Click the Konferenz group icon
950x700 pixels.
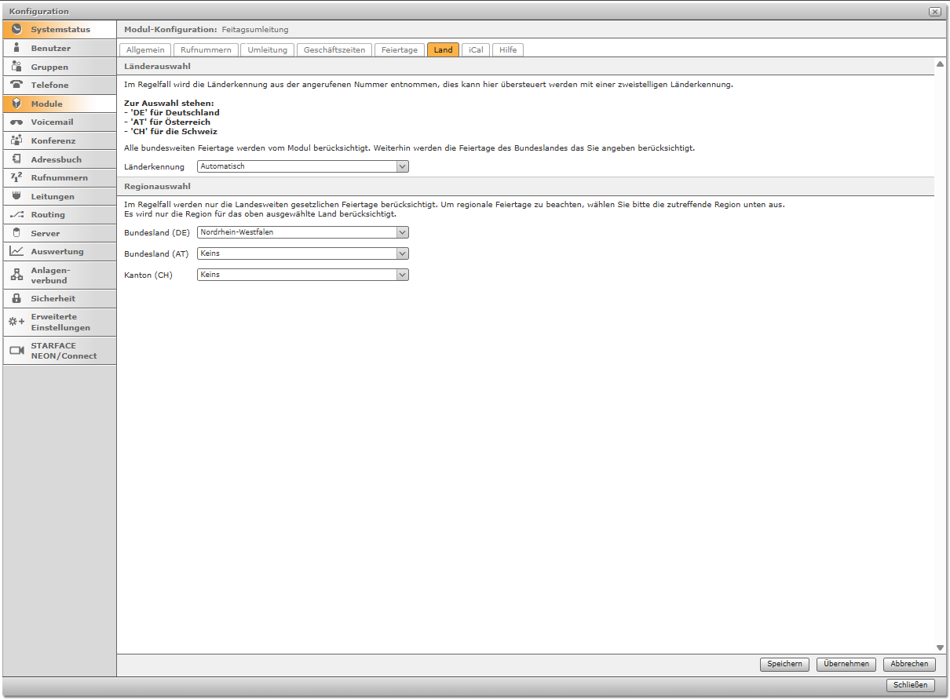coord(16,140)
